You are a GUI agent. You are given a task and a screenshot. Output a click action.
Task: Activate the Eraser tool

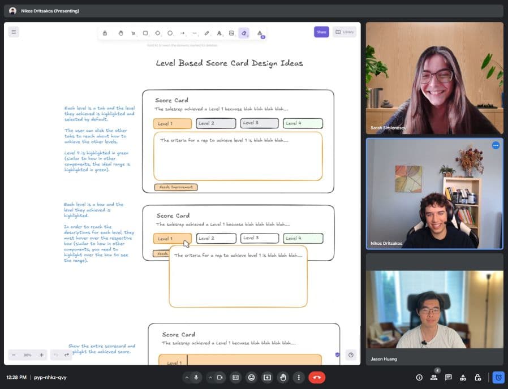click(244, 33)
